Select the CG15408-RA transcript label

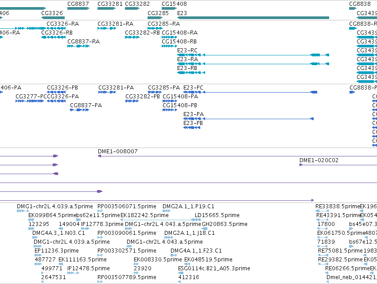pos(179,33)
